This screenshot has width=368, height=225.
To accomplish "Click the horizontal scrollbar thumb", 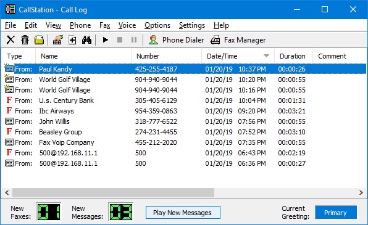I will tap(113, 193).
